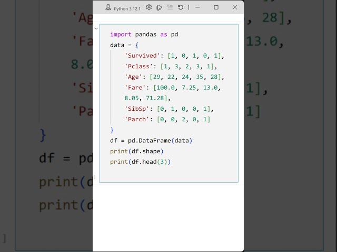Open the Python 3.12.1 kernel selector
Viewport: 337px width, 252px height.
point(123,8)
